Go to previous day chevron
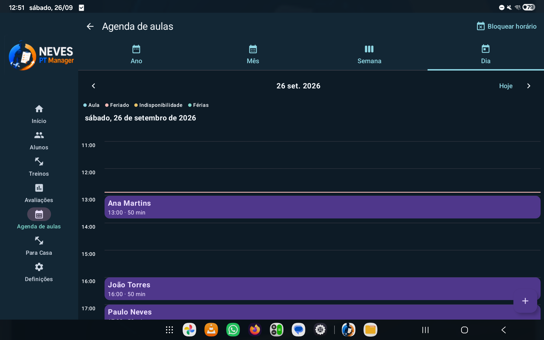 pos(93,86)
